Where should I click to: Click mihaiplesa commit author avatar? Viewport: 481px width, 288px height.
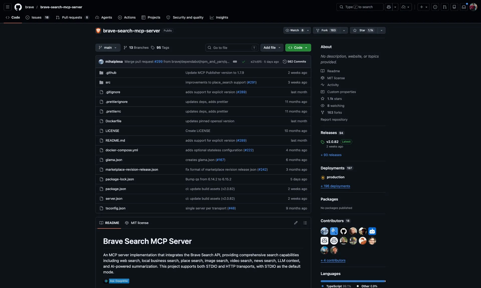pos(101,61)
